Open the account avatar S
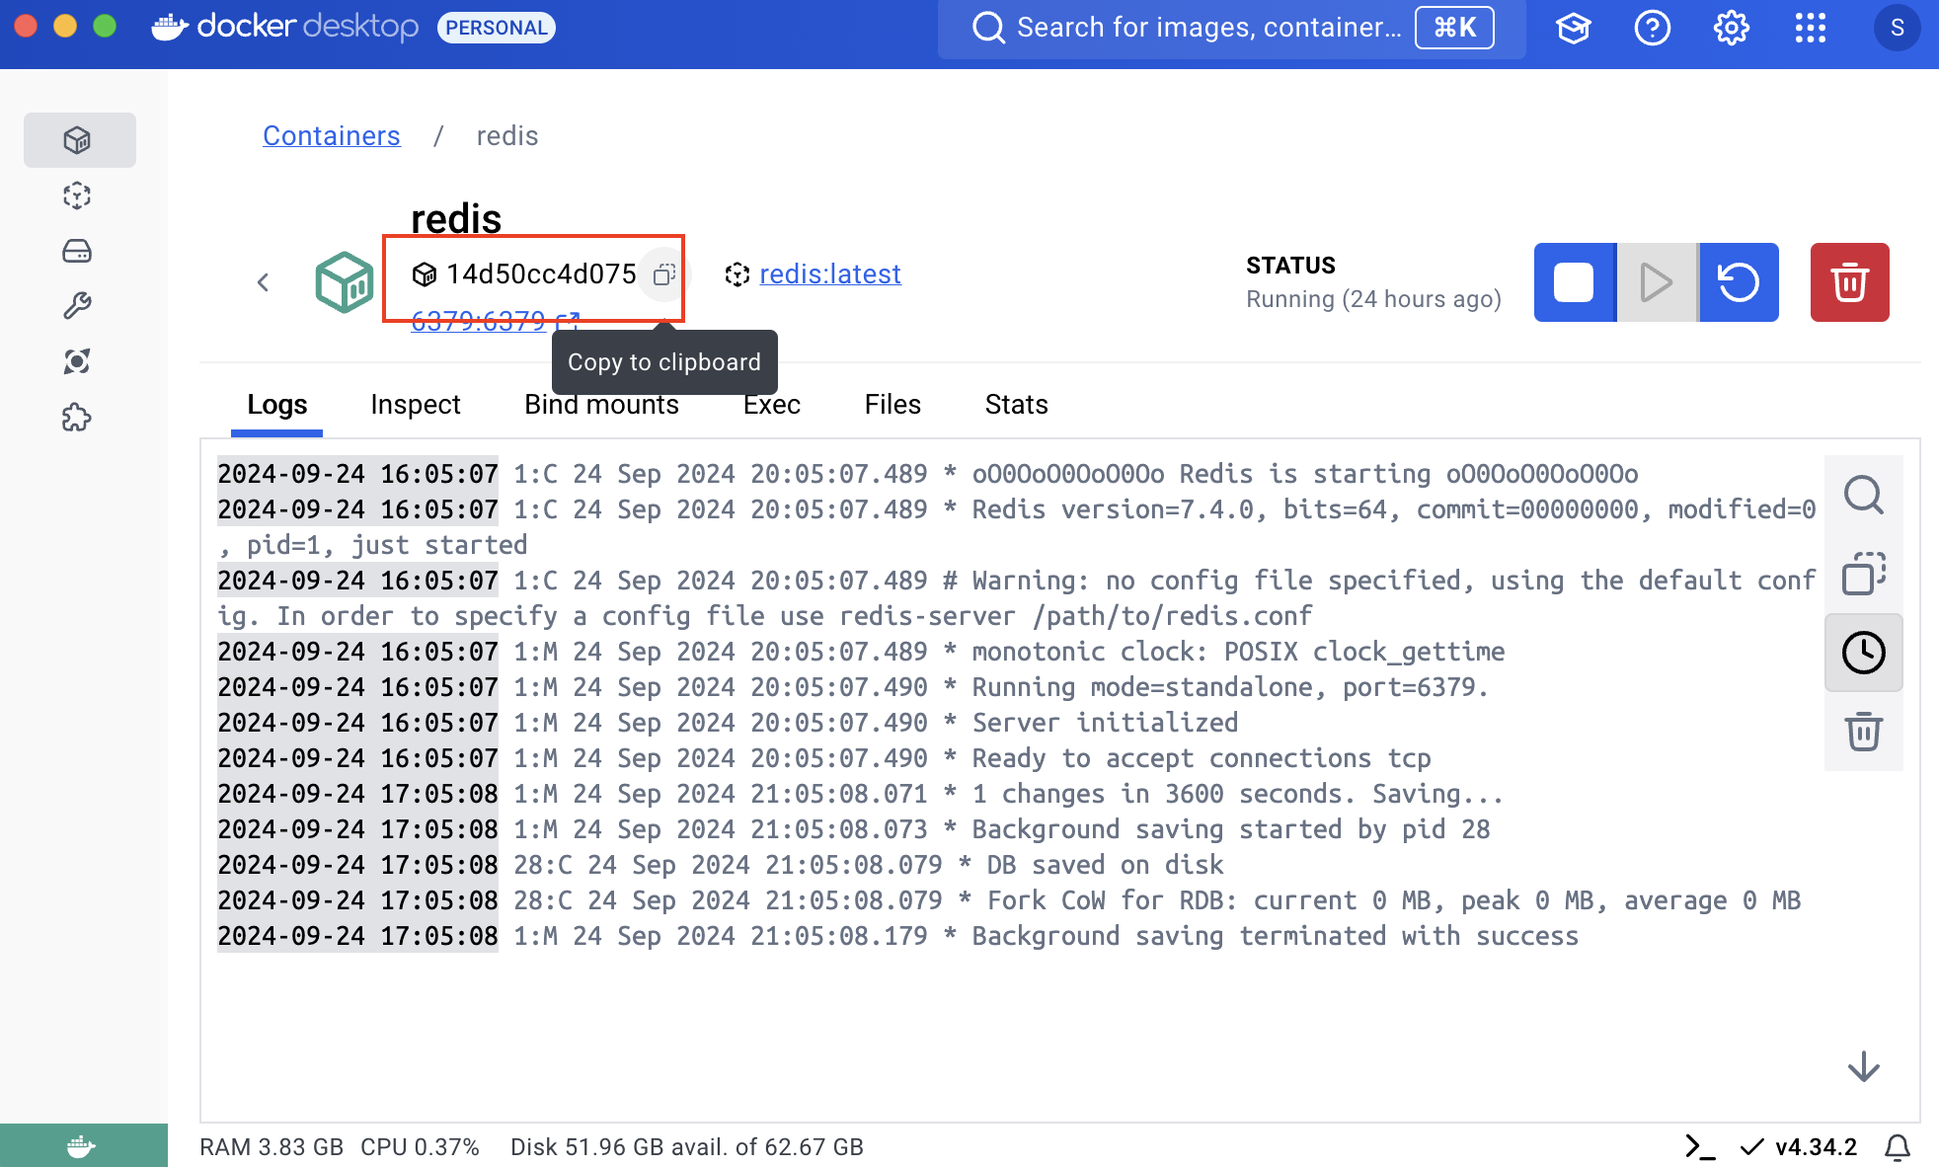Screen dimensions: 1939x1167 pos(1897,28)
